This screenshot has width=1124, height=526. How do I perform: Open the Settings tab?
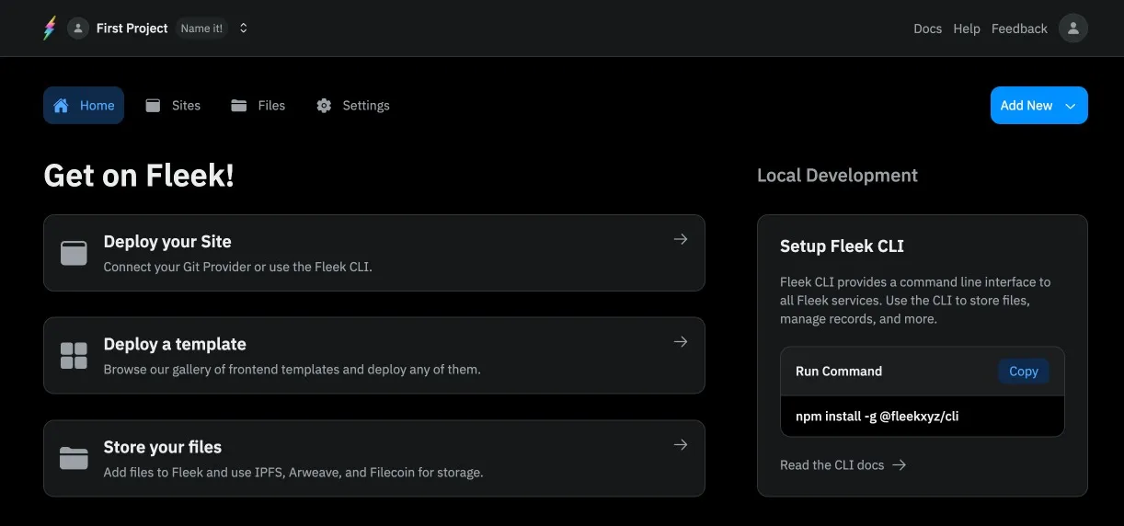[353, 106]
